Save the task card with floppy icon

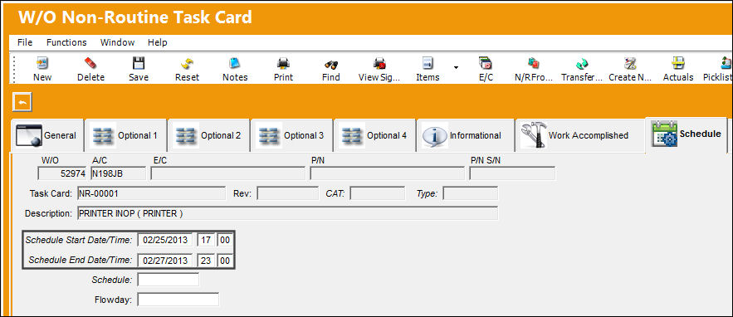(139, 63)
